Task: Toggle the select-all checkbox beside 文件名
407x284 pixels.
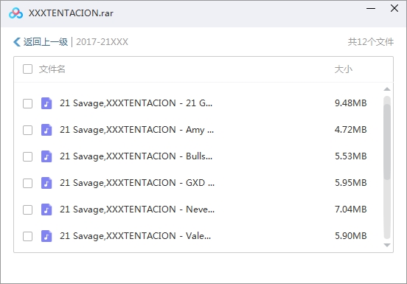Action: click(x=27, y=69)
